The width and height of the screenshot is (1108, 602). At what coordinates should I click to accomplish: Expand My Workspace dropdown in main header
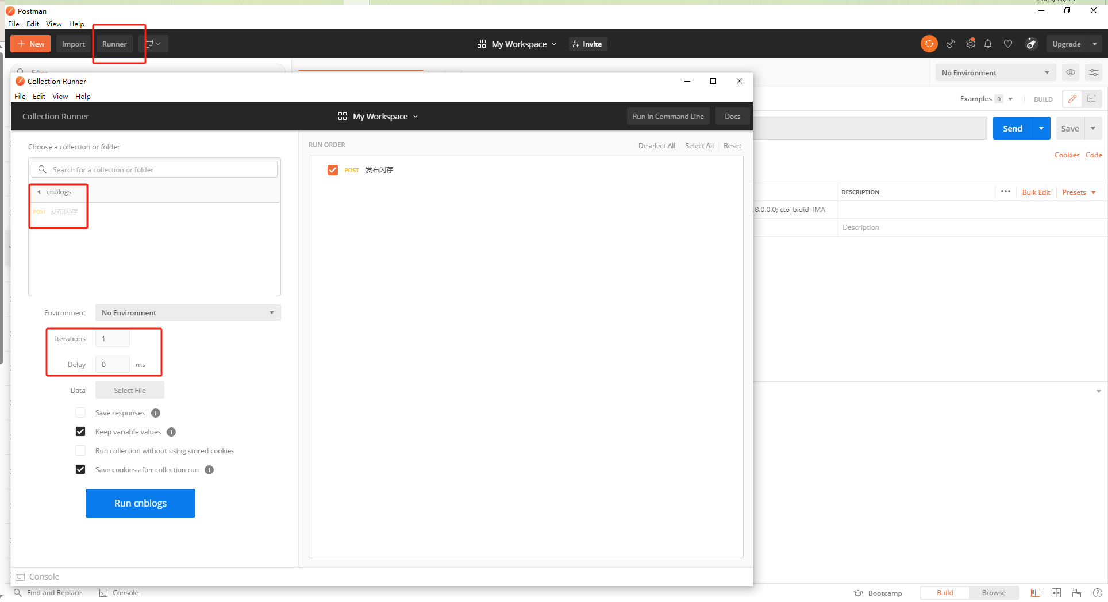pyautogui.click(x=517, y=44)
